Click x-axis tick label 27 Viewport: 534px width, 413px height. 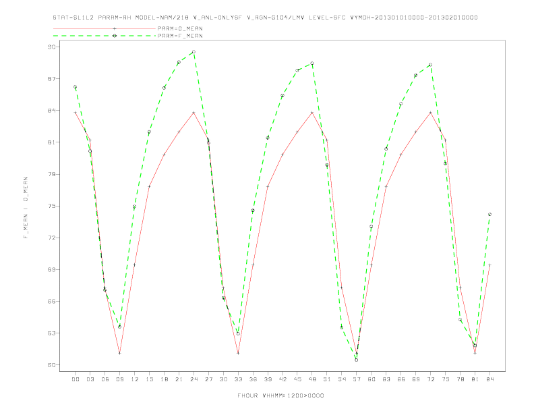pos(208,379)
